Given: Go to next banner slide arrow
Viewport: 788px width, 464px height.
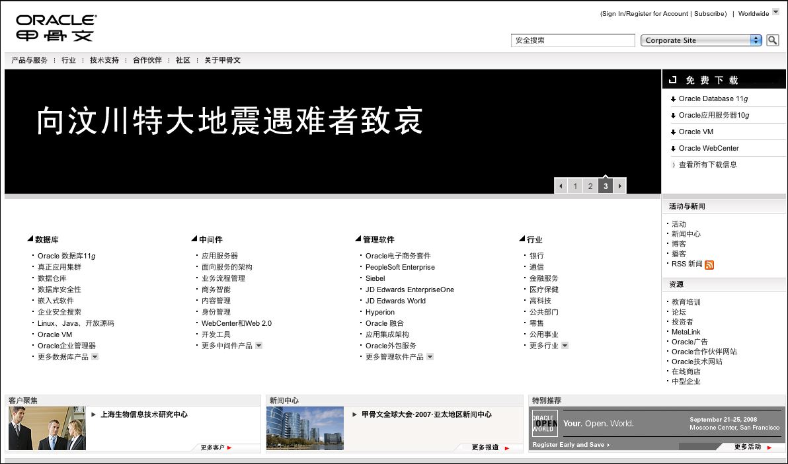Looking at the screenshot, I should tap(619, 186).
